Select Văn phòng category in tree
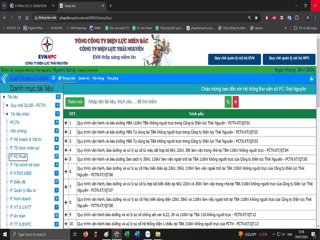Screen dimensions: 320x240 pyautogui.click(x=18, y=131)
